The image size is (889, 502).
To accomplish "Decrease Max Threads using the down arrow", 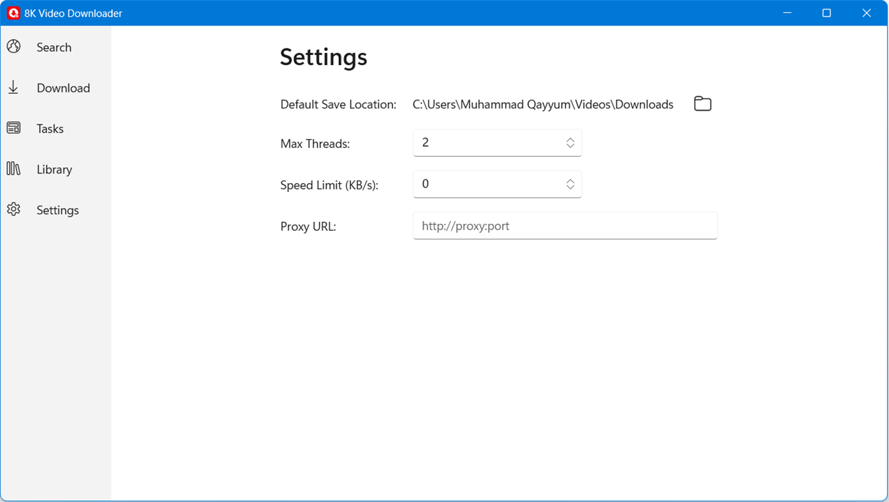I will pos(570,147).
